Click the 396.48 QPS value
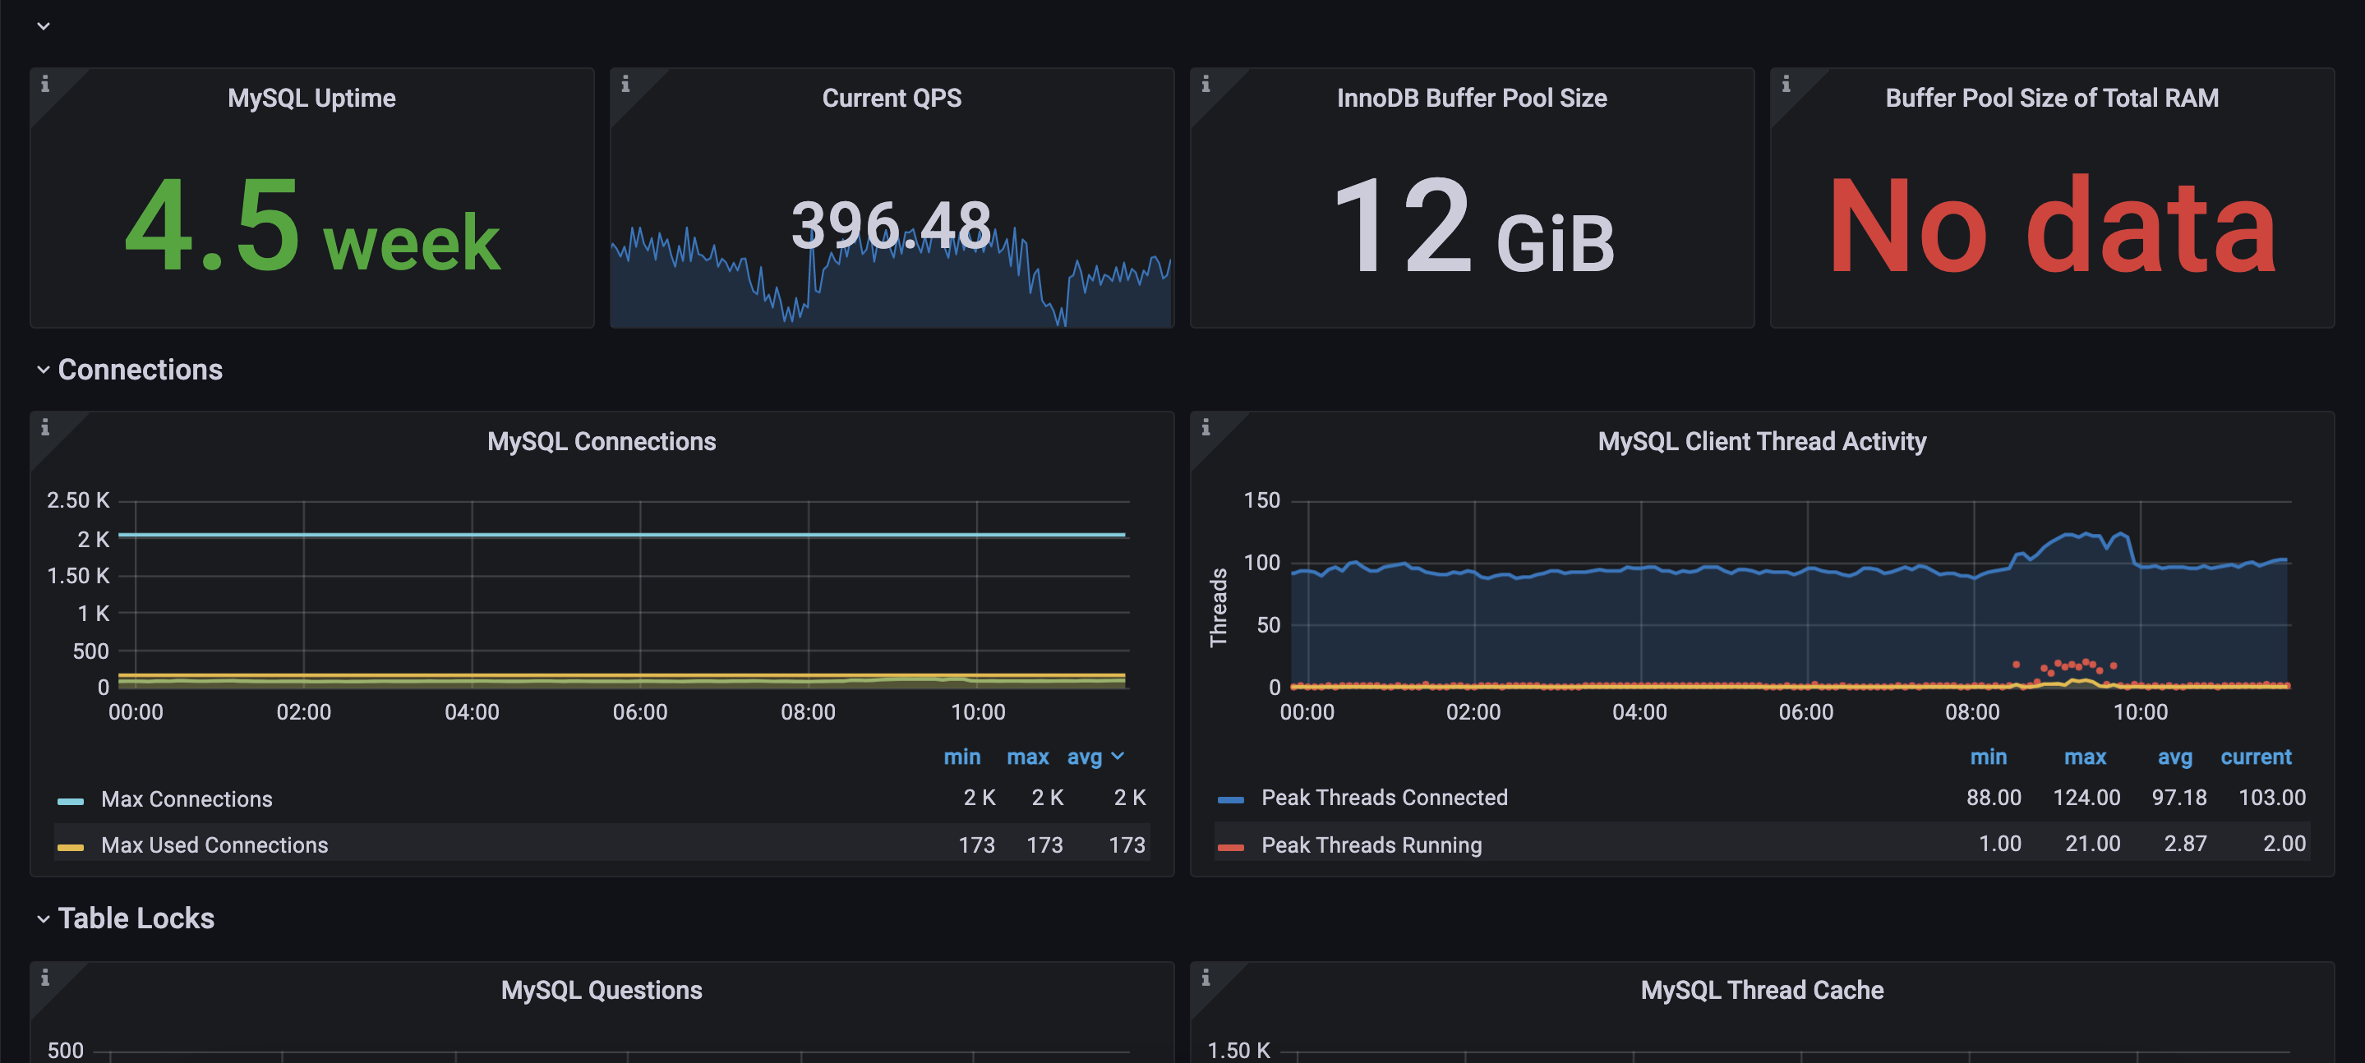 coord(892,226)
